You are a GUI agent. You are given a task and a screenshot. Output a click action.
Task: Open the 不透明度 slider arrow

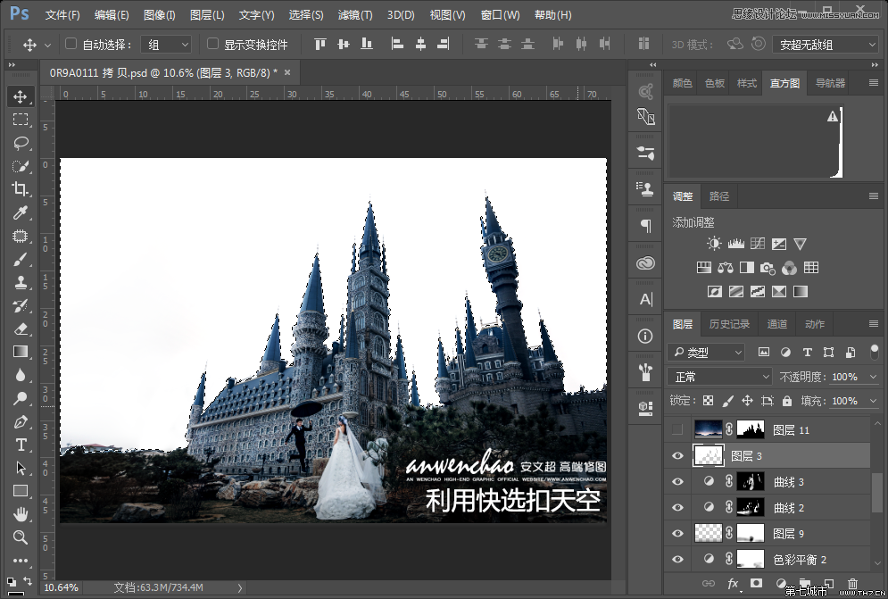[872, 377]
